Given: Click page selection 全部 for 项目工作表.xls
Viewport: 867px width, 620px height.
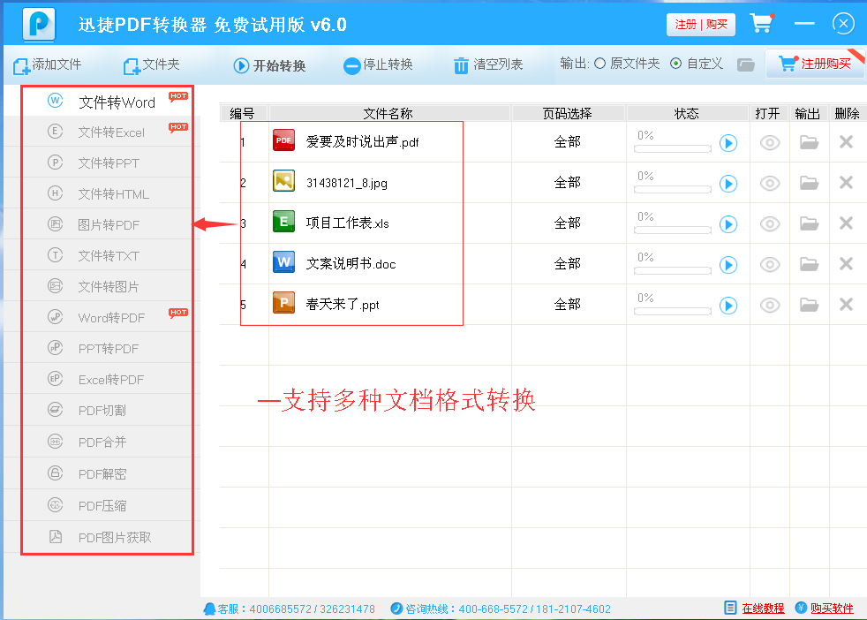Looking at the screenshot, I should pos(568,223).
